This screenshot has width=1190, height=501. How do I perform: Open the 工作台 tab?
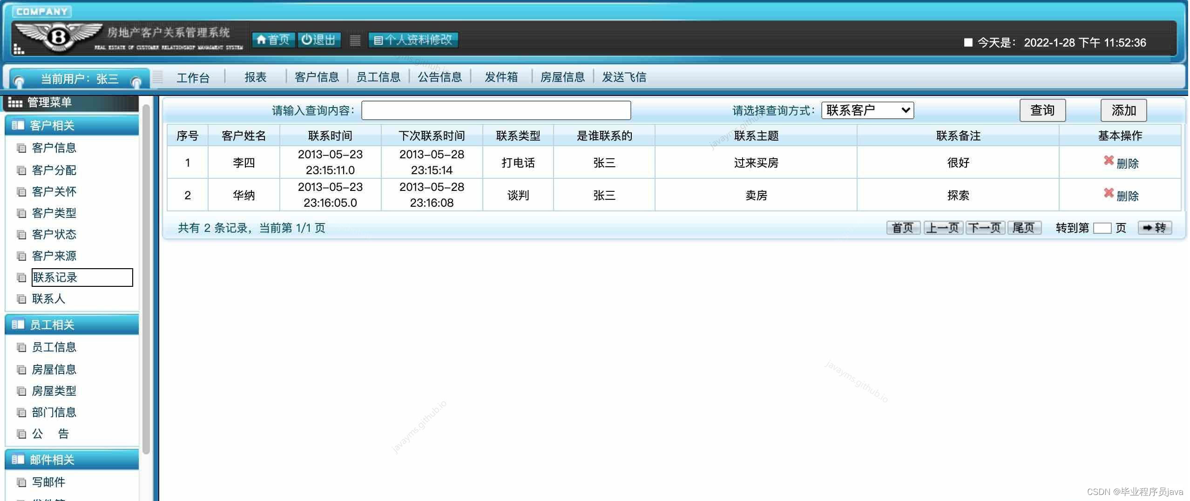pyautogui.click(x=193, y=77)
